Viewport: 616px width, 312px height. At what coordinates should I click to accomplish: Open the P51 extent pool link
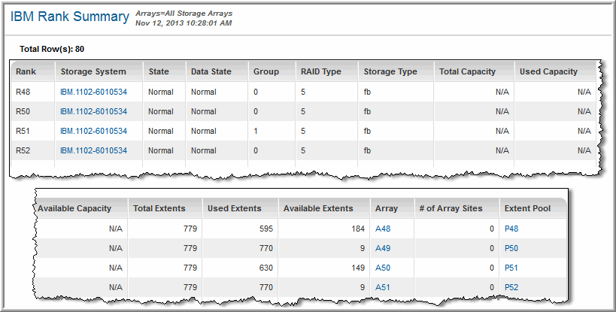click(511, 267)
